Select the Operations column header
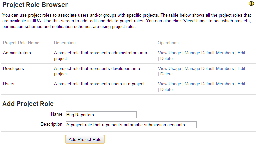Image resolution: width=258 pixels, height=146 pixels. click(168, 43)
